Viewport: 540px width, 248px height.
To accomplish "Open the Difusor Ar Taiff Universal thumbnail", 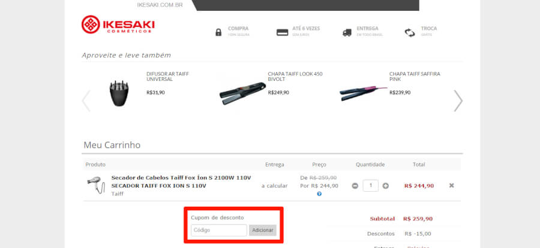I will (x=119, y=93).
